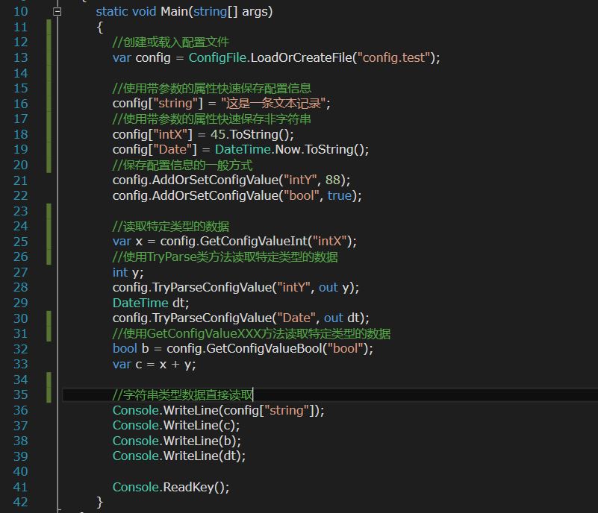Click the ConfigFile class name
Viewport: 598px width, 513px height.
coord(217,57)
